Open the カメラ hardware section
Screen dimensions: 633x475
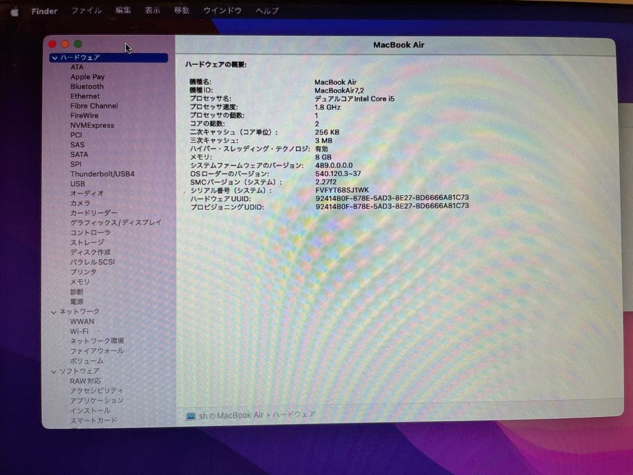coord(80,203)
